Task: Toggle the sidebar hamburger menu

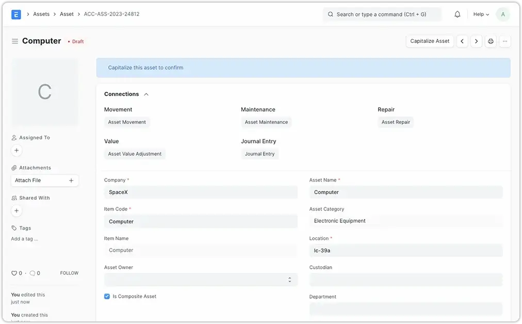Action: tap(15, 41)
